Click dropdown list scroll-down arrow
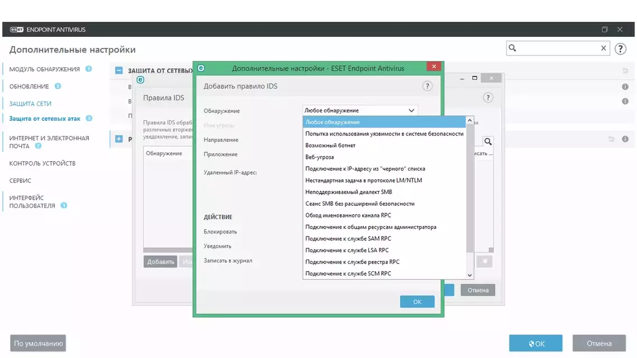Image resolution: width=637 pixels, height=358 pixels. tap(470, 275)
